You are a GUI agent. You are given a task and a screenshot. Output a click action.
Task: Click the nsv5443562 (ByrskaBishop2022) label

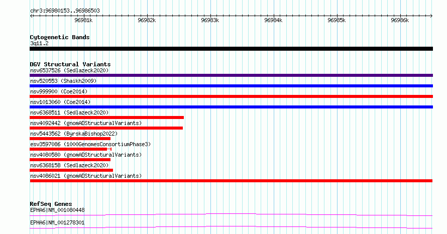click(74, 134)
